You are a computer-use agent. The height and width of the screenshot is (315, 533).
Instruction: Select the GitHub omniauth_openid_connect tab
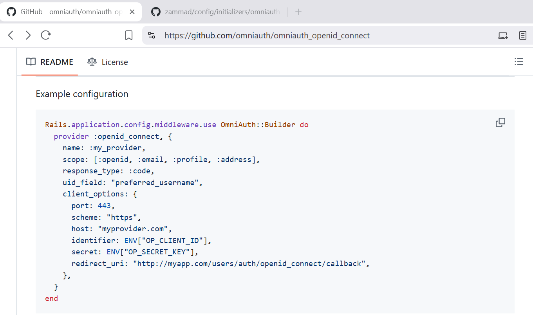coord(71,12)
